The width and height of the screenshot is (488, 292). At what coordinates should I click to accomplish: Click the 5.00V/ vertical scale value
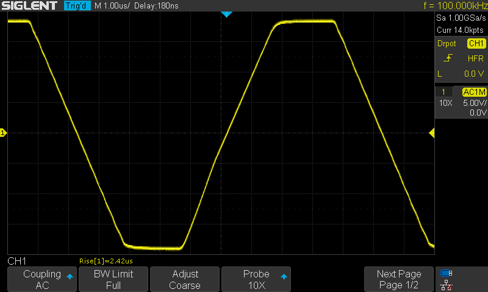tap(475, 103)
